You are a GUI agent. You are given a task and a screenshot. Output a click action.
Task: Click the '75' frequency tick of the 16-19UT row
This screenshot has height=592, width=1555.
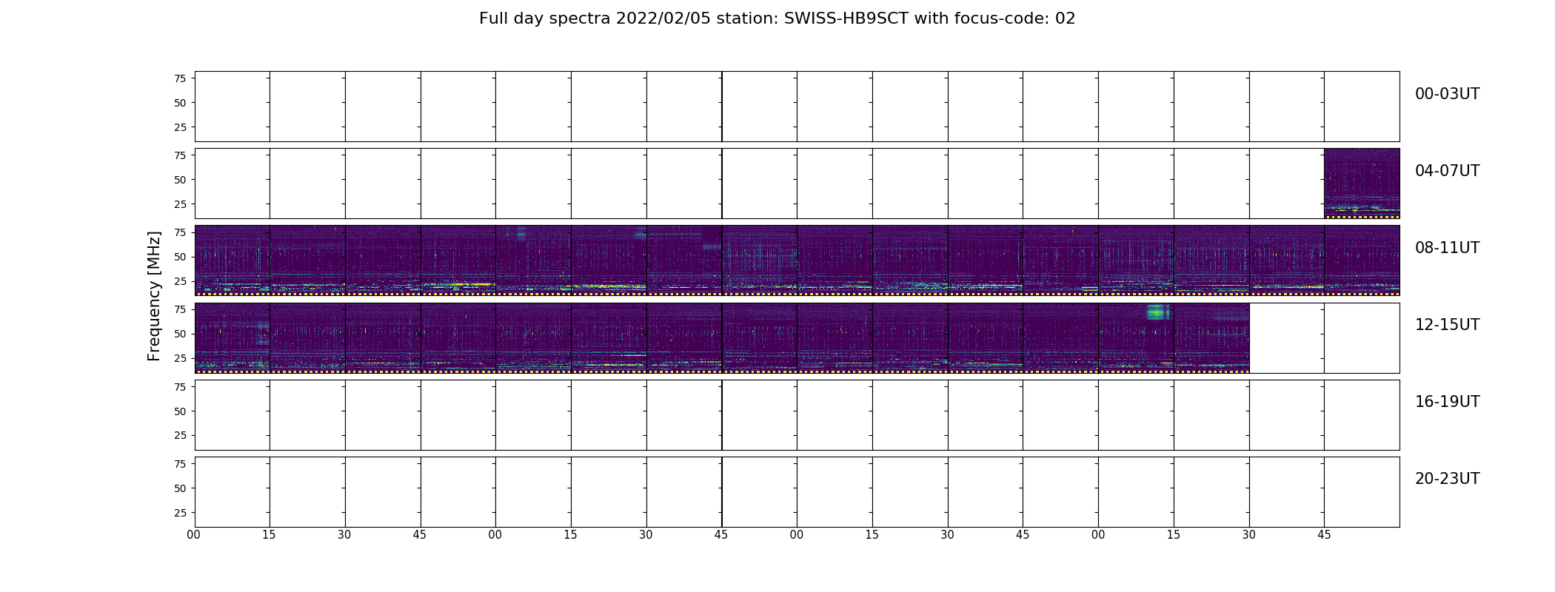[x=180, y=386]
